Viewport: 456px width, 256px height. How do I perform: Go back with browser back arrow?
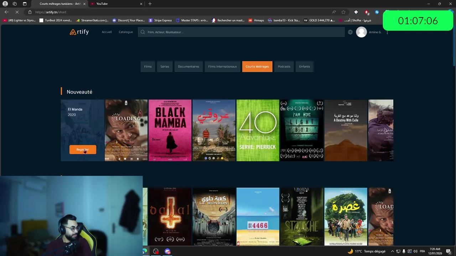point(6,12)
